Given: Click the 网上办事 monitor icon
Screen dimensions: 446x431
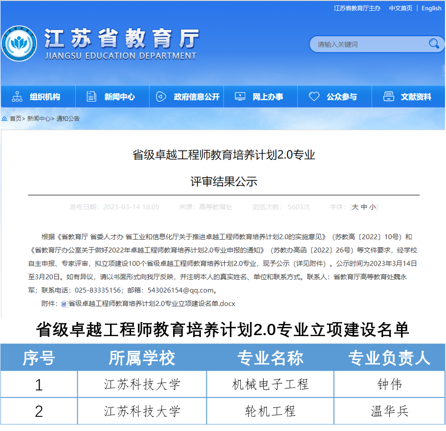Looking at the screenshot, I should [240, 97].
